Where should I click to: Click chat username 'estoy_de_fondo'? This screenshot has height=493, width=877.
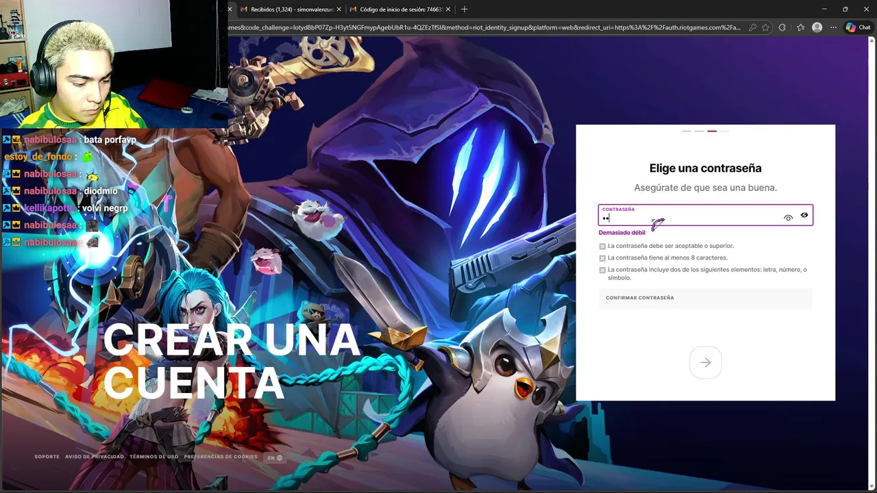tap(38, 157)
